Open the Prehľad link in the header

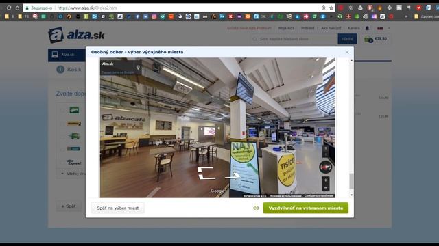click(308, 28)
